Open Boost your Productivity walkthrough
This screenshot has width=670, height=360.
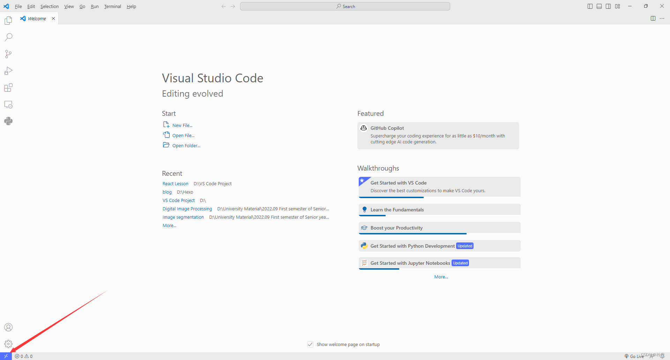pos(440,228)
